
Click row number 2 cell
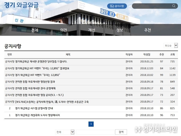click(10, 108)
